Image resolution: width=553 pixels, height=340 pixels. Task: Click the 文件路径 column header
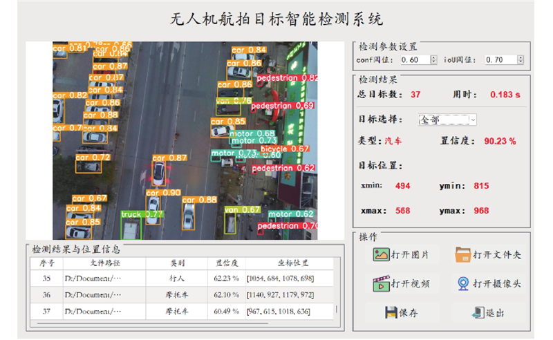point(105,263)
